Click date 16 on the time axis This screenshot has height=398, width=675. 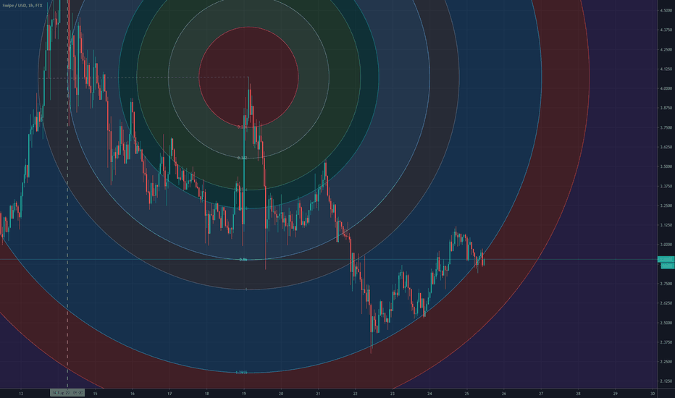[133, 393]
